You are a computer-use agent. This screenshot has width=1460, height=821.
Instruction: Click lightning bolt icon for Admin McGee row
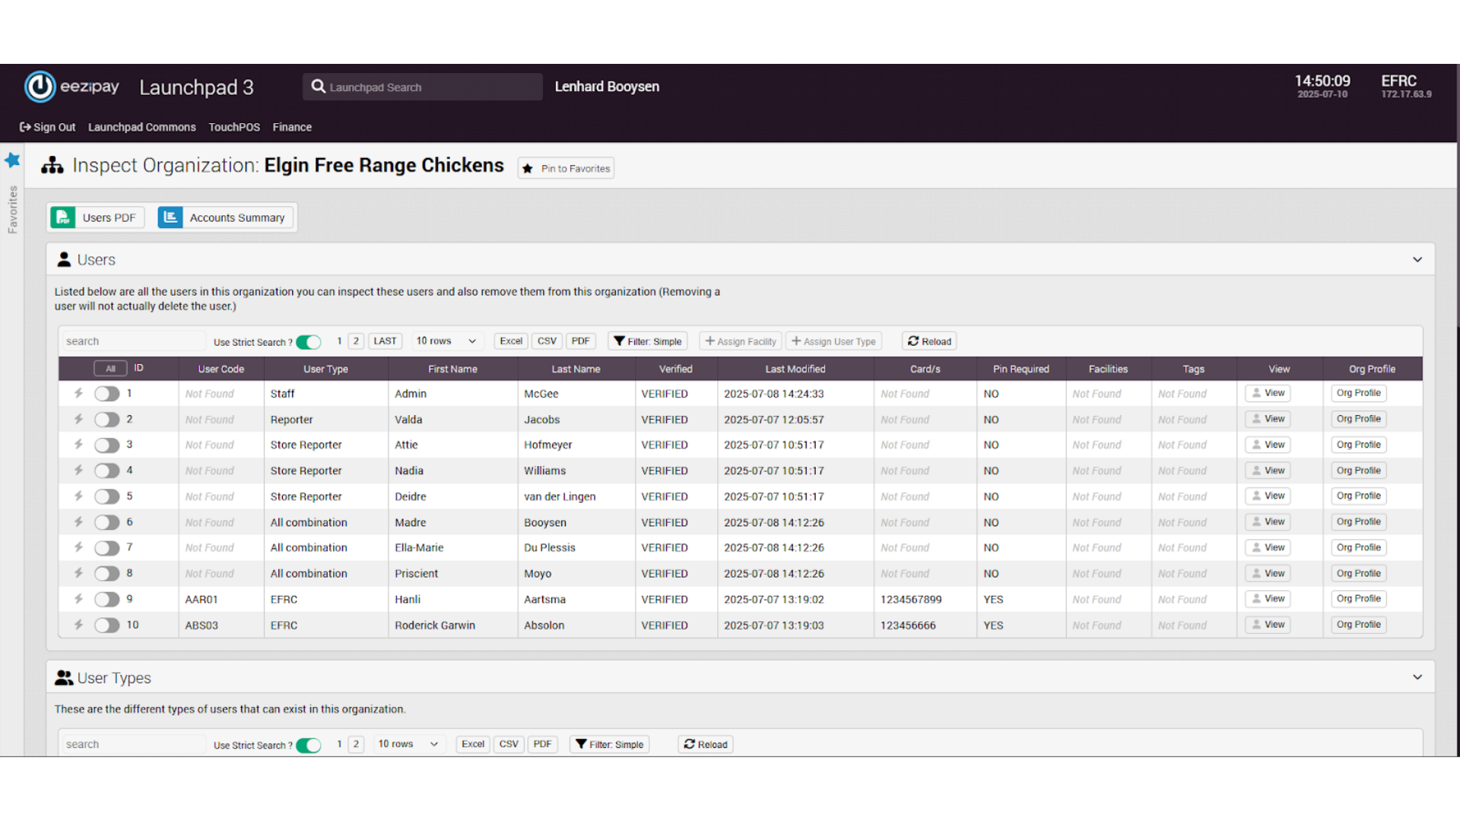(78, 393)
